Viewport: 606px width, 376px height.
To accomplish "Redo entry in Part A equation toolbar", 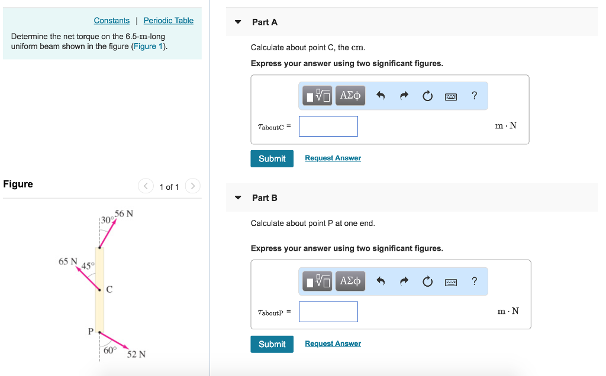I will click(x=404, y=95).
